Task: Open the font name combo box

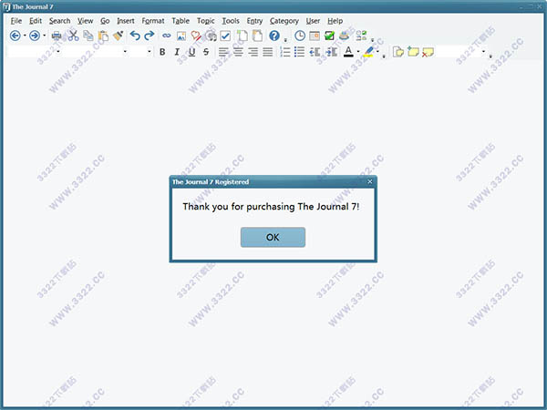Action: pos(125,52)
